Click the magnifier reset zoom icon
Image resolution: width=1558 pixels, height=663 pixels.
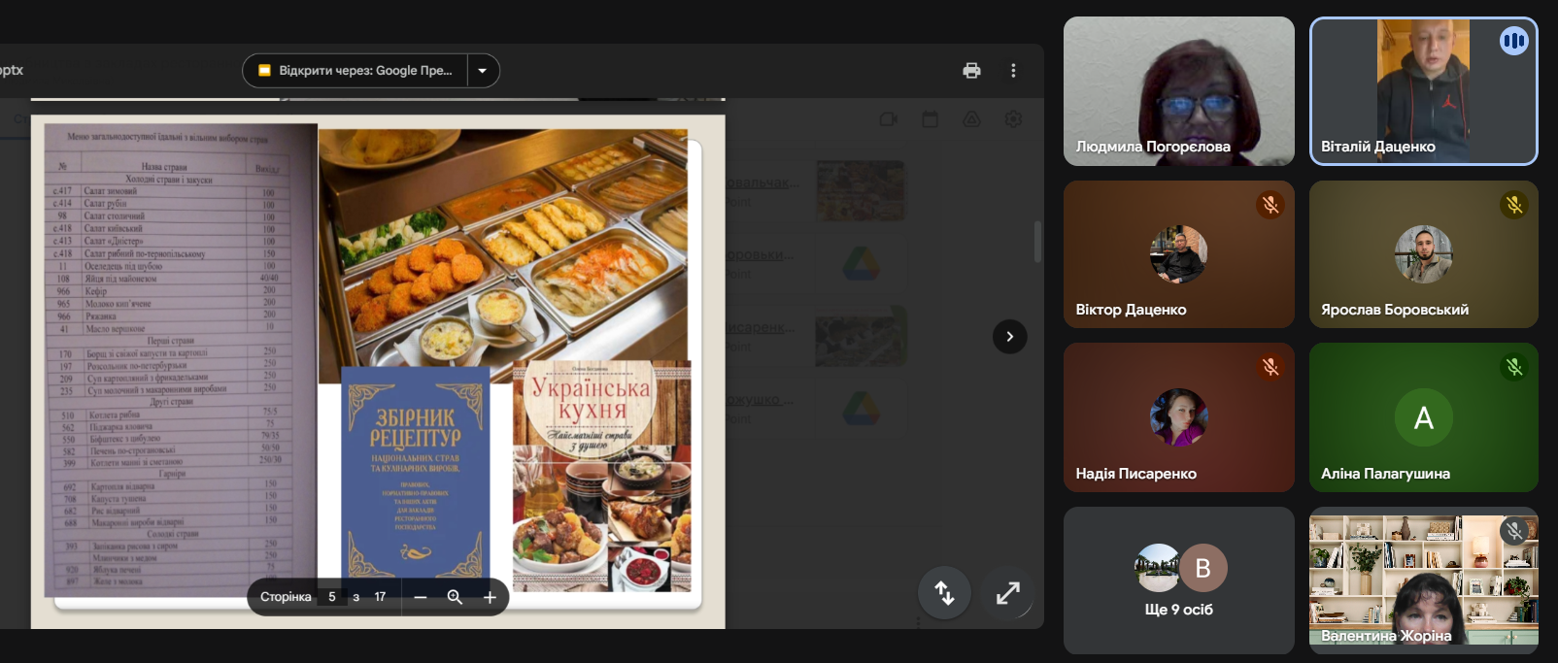pyautogui.click(x=455, y=597)
